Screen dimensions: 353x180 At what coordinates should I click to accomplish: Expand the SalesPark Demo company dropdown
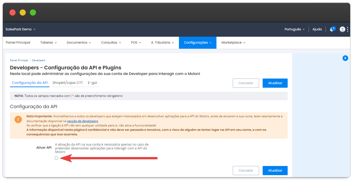[x=20, y=29]
